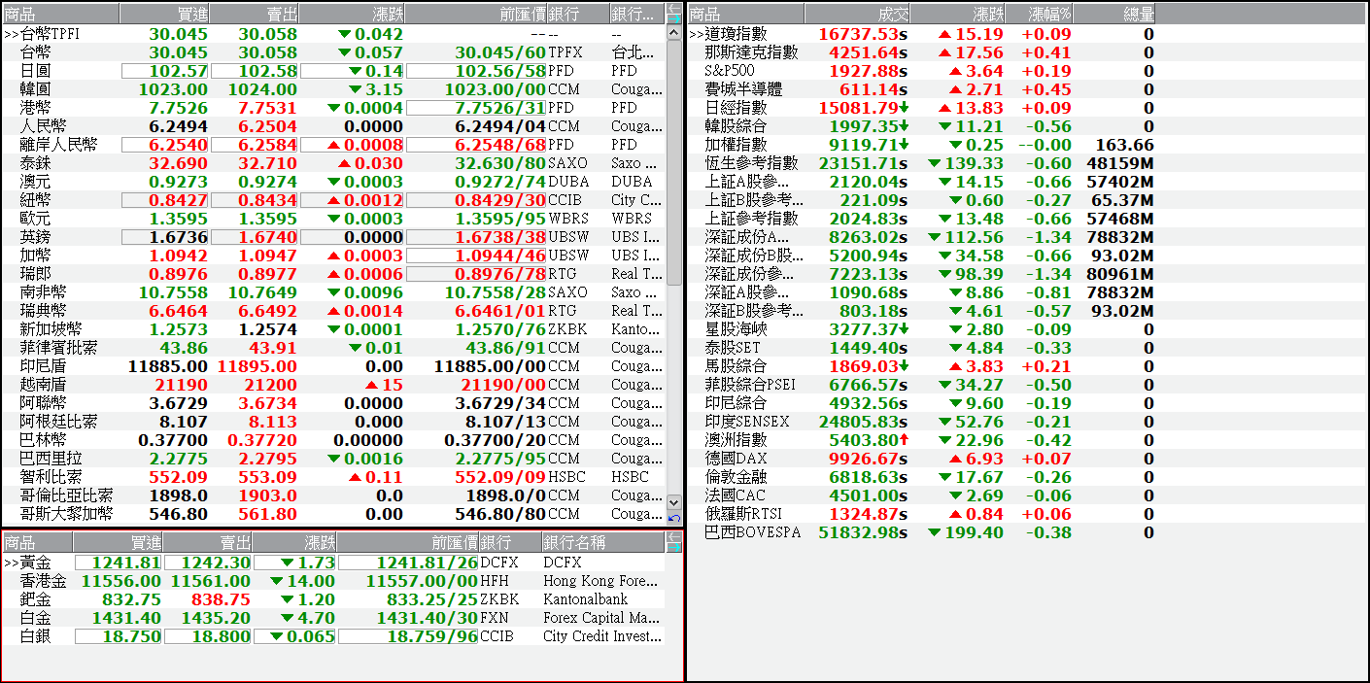Click the 銀行名稱 column header in the metals panel
This screenshot has width=1370, height=683.
602,542
